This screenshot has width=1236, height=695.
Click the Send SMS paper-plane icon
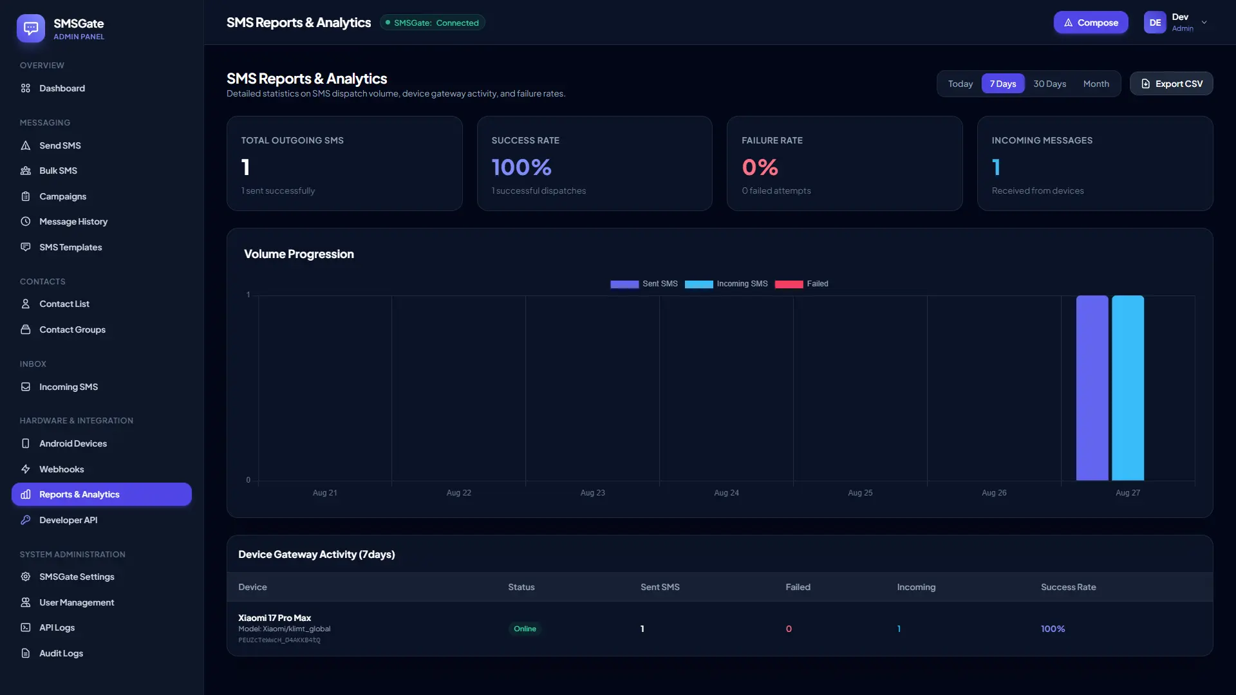tap(26, 145)
